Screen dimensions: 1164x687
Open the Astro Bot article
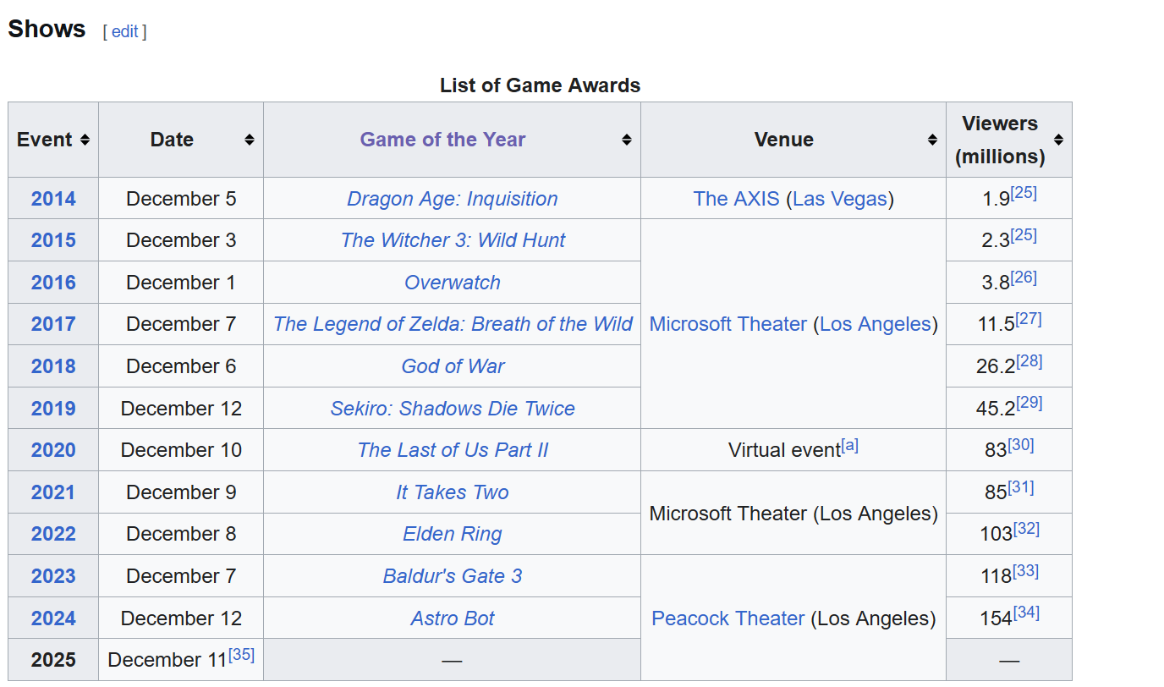452,618
